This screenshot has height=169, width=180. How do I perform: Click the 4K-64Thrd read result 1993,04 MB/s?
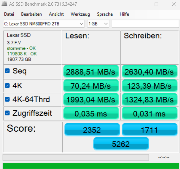point(91,100)
